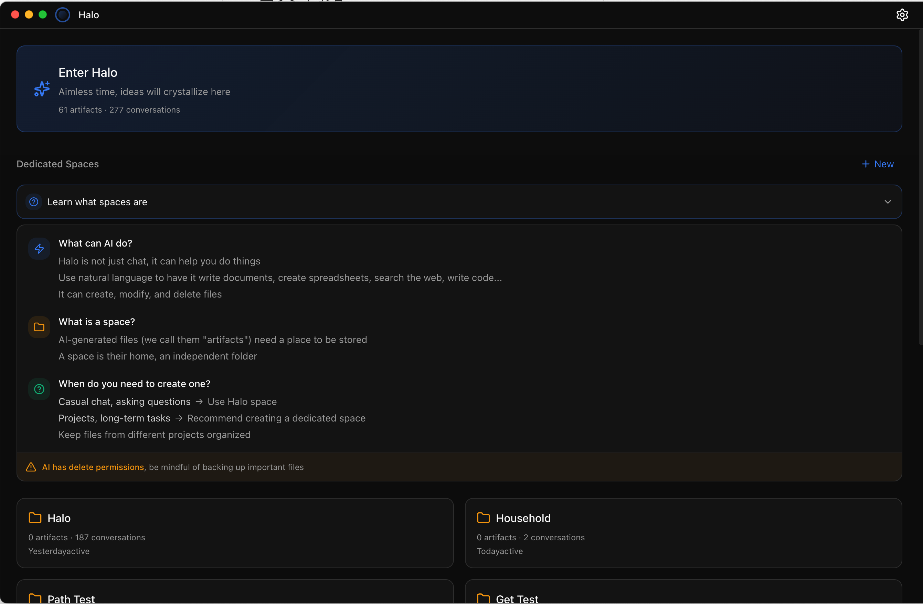
Task: Click the green question icon by When do you need to create one
Action: pos(39,389)
